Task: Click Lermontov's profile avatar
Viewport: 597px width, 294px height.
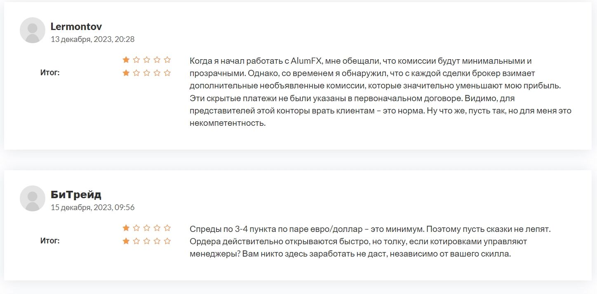Action: tap(33, 30)
